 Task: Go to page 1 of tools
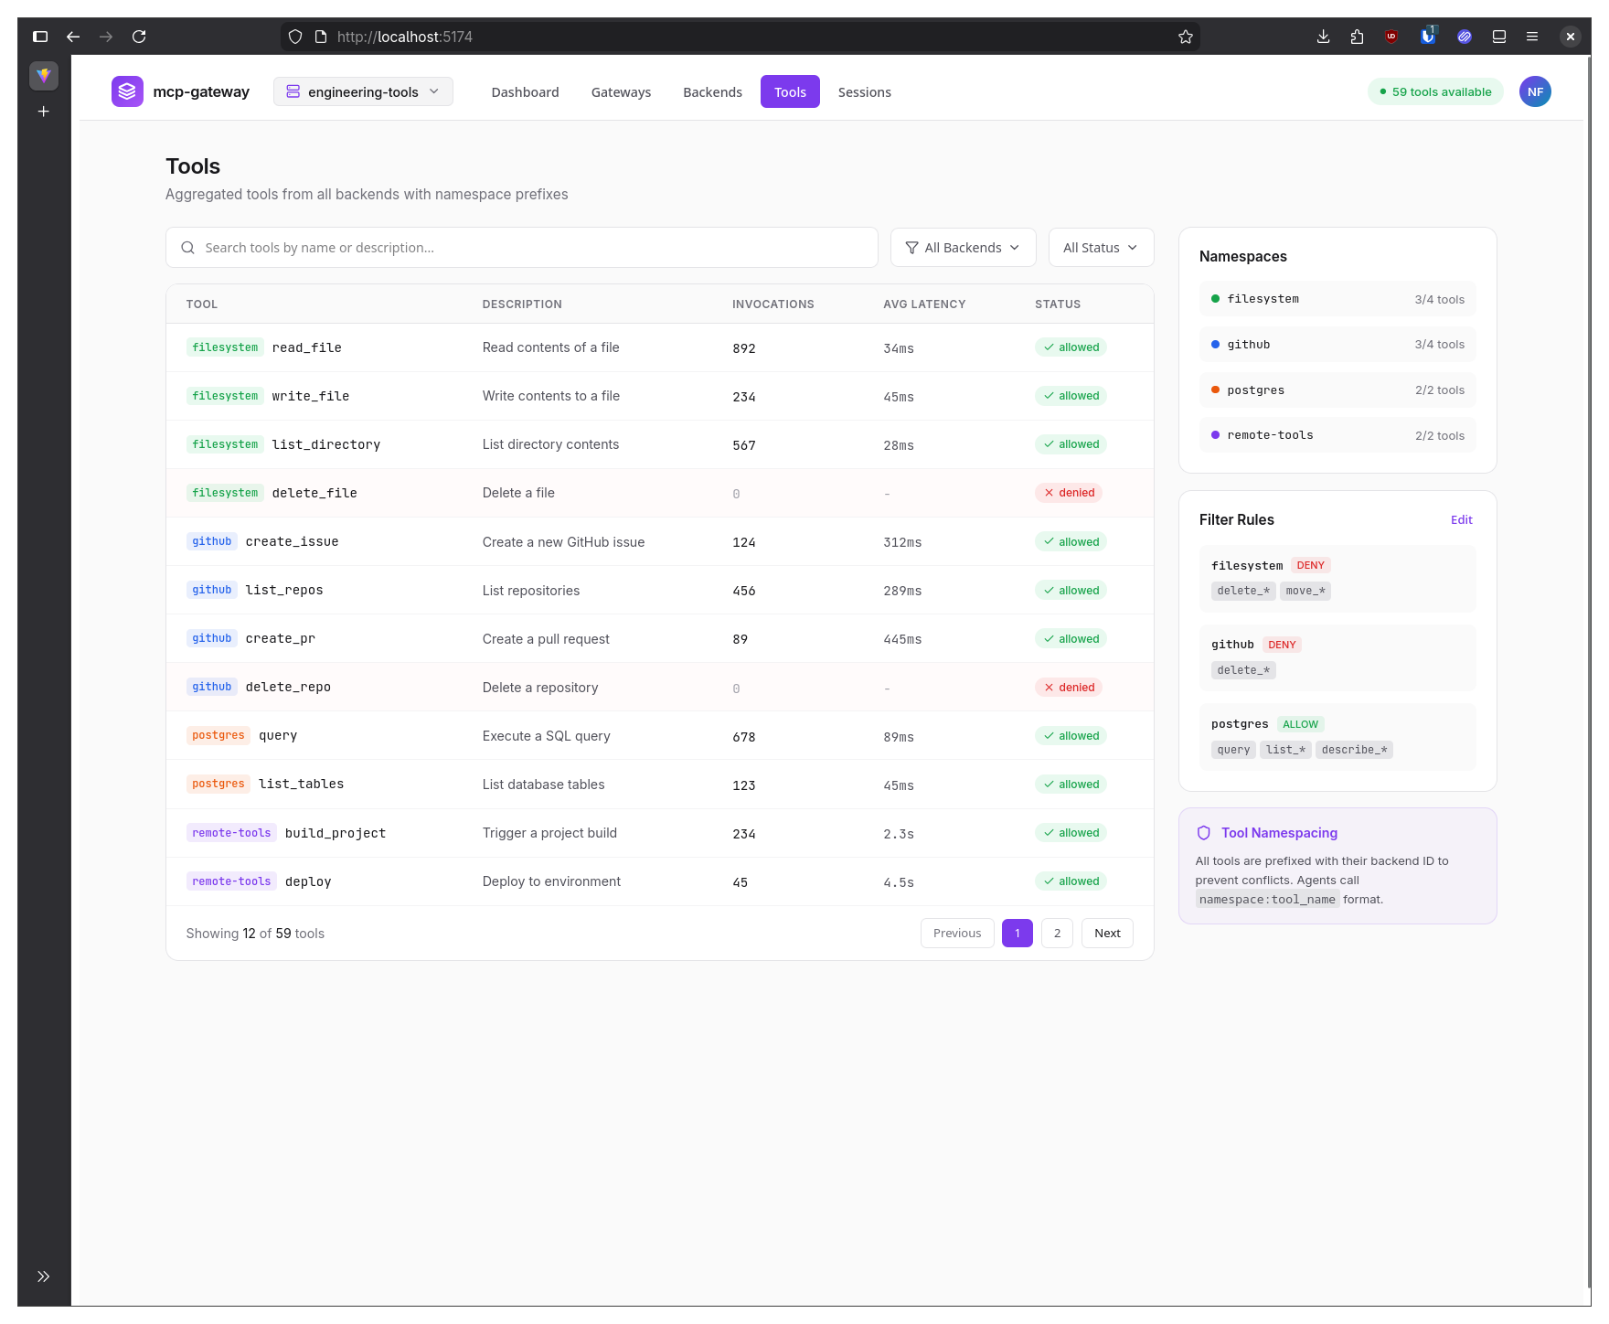(x=1018, y=934)
